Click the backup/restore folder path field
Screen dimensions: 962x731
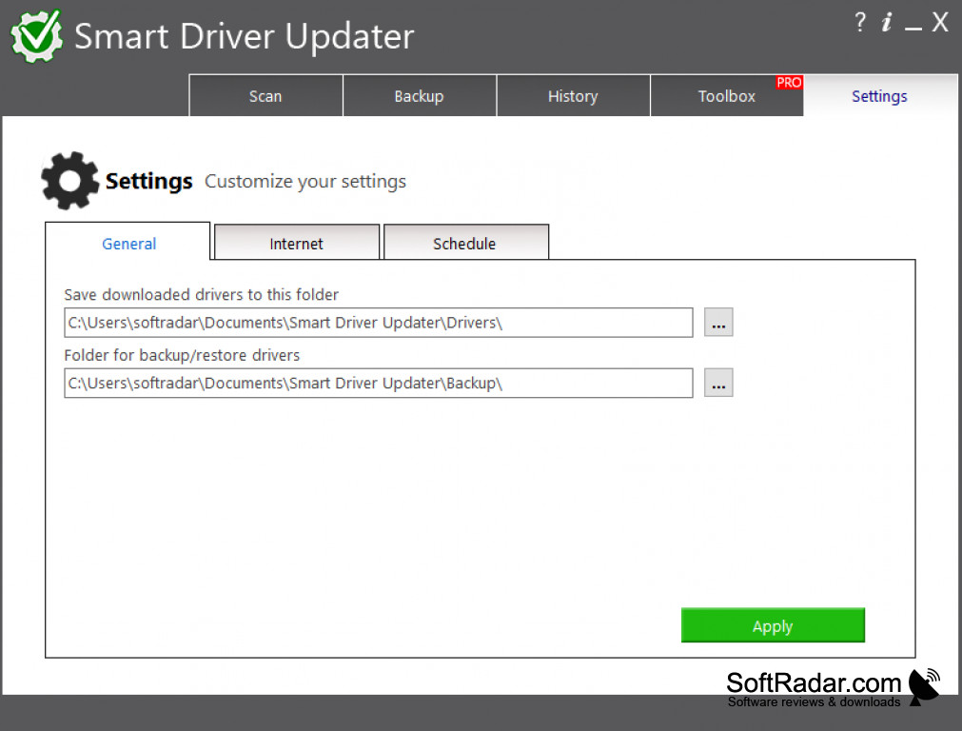pos(379,383)
